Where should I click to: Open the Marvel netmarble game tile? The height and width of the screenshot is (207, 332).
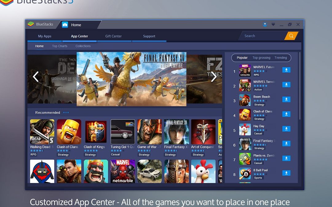(x=123, y=171)
